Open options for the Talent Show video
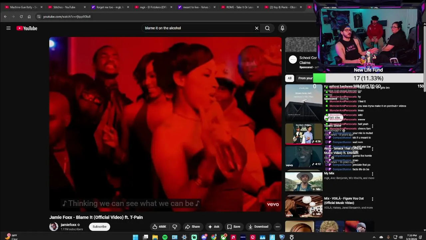426x240 pixels. point(372,126)
